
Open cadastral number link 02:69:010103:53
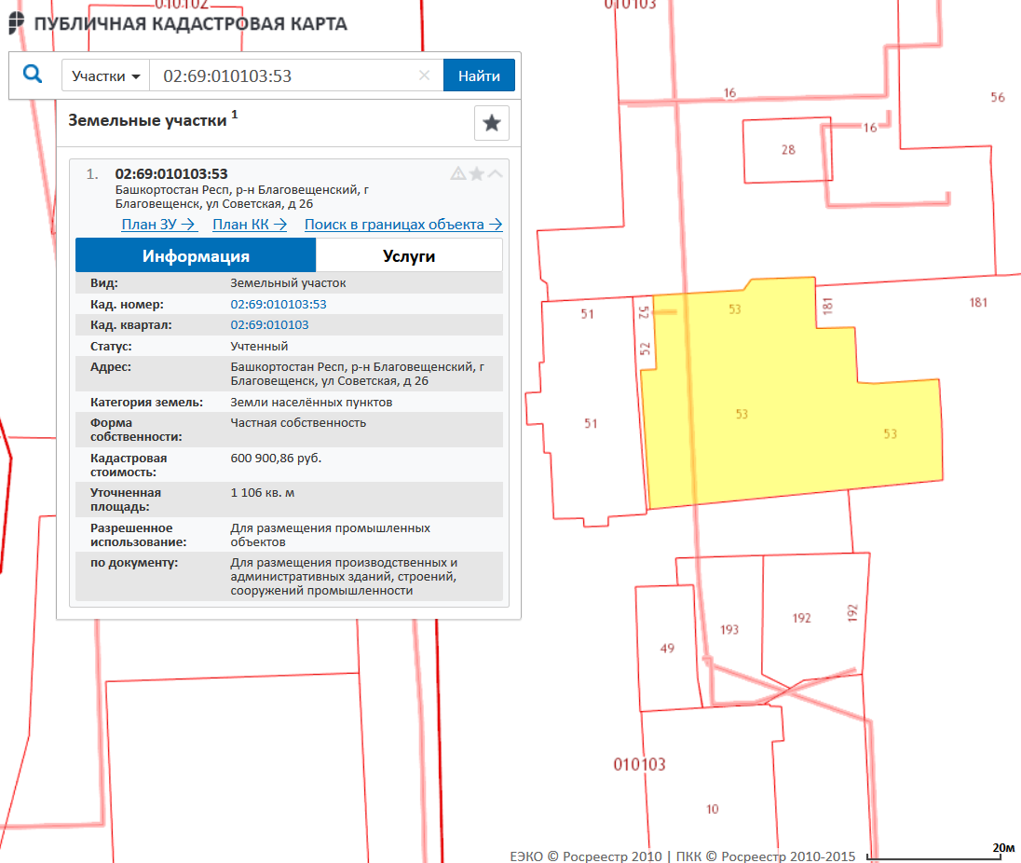(278, 304)
